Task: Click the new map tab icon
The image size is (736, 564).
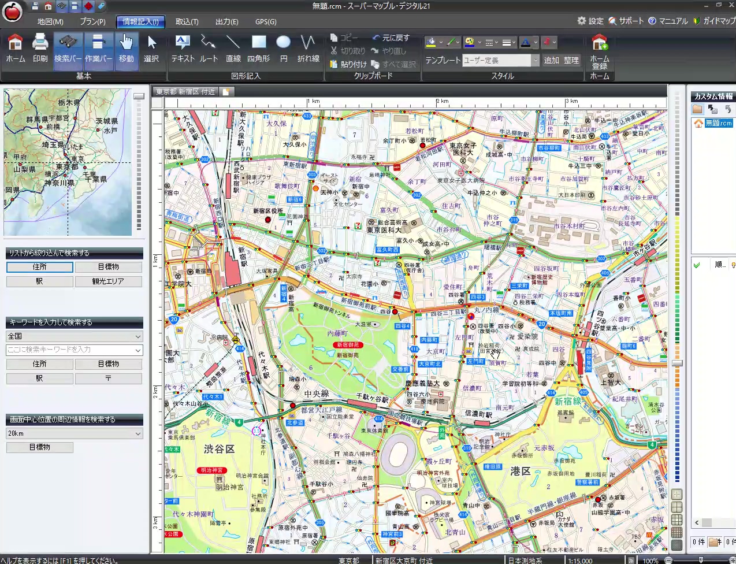Action: pyautogui.click(x=226, y=91)
